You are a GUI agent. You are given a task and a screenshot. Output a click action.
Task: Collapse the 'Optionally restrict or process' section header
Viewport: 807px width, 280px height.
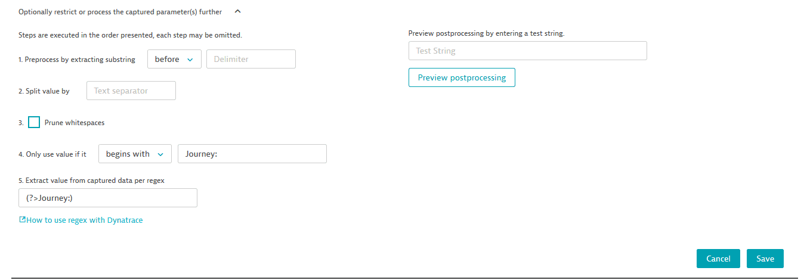(x=120, y=11)
